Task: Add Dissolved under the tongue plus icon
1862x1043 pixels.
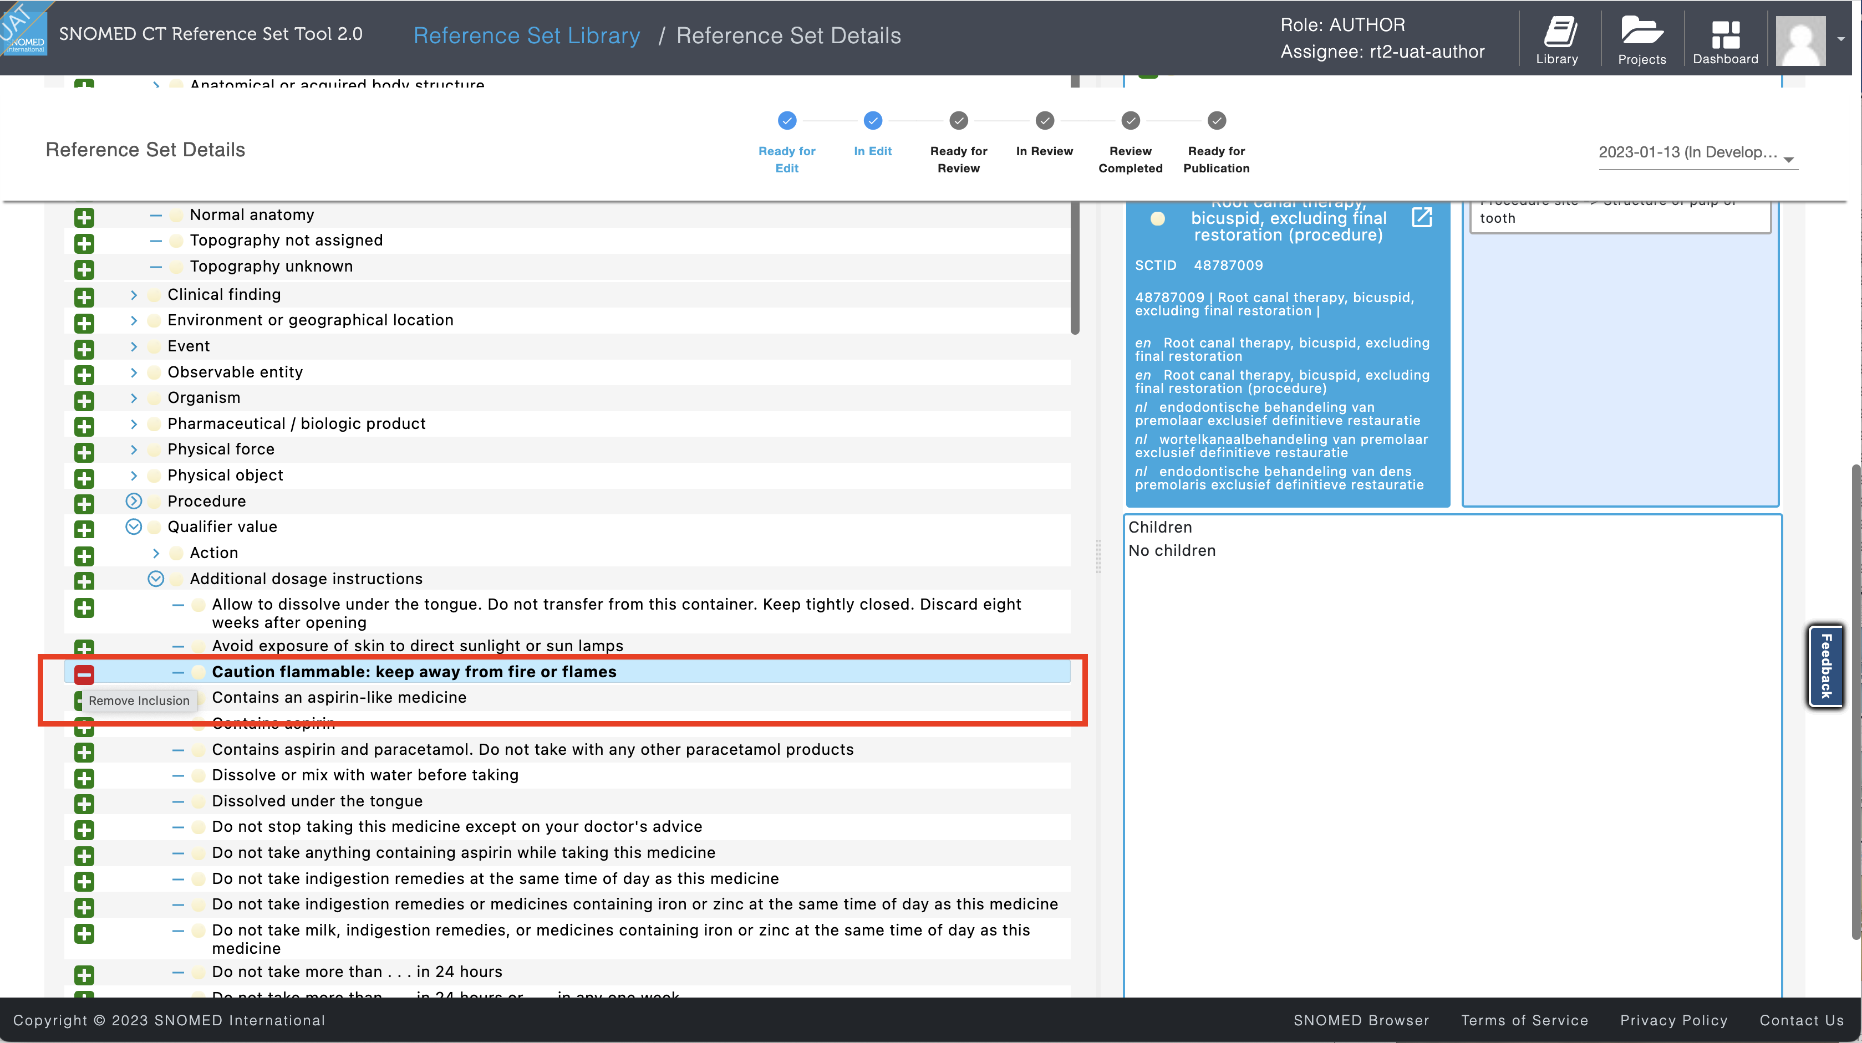Action: click(84, 804)
